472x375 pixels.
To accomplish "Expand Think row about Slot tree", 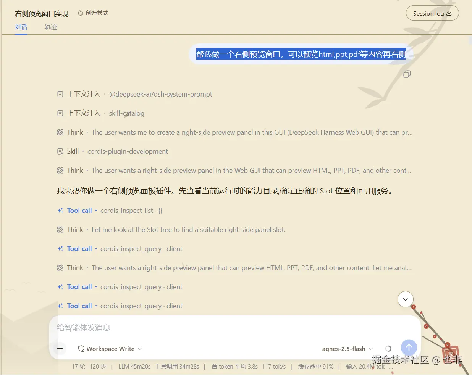I will click(x=171, y=230).
